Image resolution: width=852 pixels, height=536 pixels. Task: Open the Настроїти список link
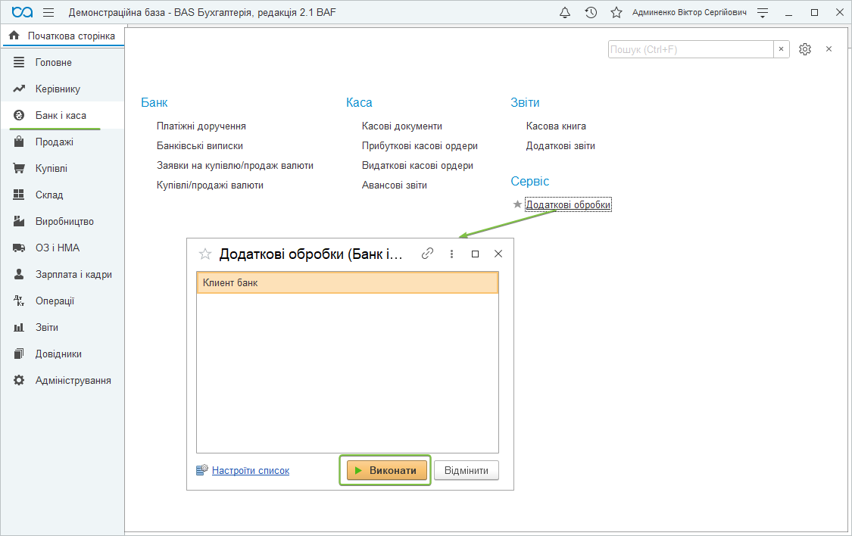pyautogui.click(x=251, y=470)
